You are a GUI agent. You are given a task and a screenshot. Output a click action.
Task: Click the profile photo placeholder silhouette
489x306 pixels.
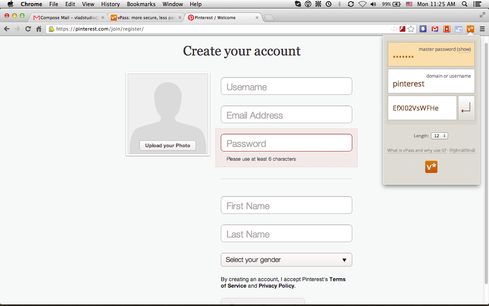pyautogui.click(x=168, y=114)
